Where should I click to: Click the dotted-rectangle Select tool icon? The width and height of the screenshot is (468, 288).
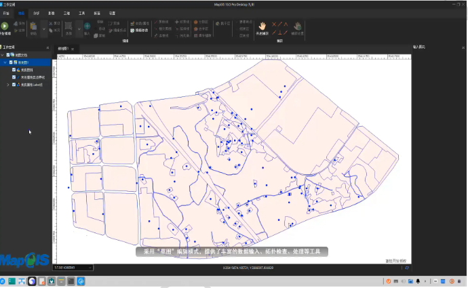pos(69,26)
